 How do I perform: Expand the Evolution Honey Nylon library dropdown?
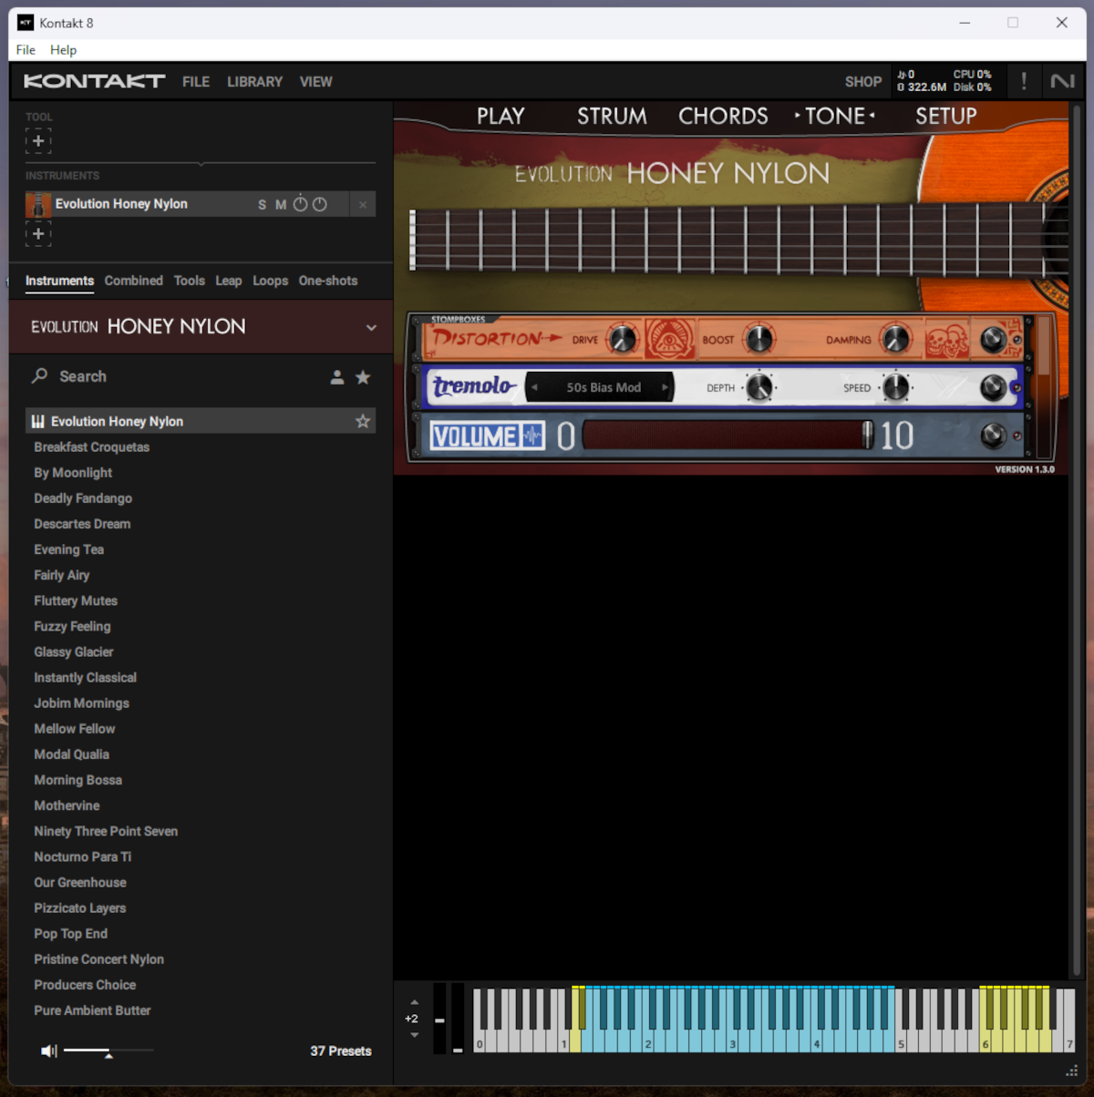[x=371, y=327]
